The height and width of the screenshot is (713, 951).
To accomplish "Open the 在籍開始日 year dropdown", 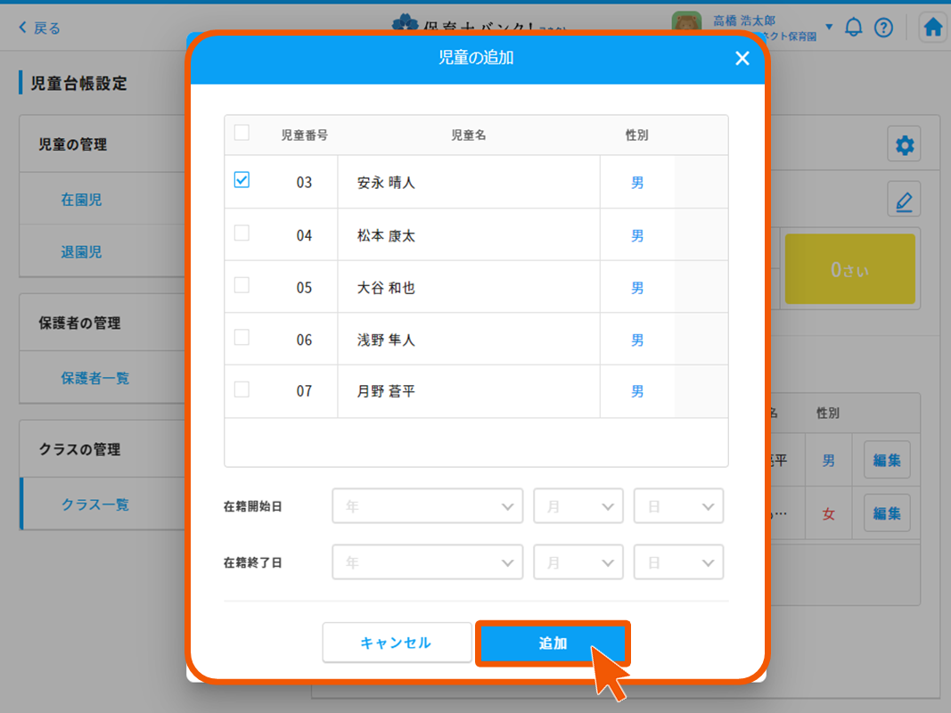I will 427,506.
